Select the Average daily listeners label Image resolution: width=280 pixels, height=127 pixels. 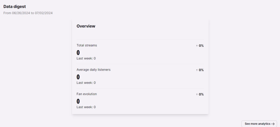pyautogui.click(x=94, y=70)
